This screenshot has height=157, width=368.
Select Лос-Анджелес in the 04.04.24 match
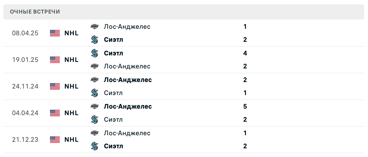point(128,106)
